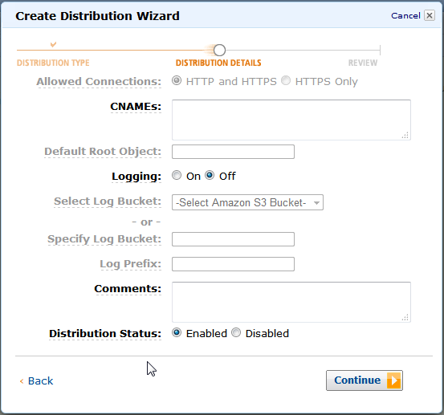This screenshot has width=444, height=415.
Task: Click the Default Root Object help label
Action: point(103,152)
